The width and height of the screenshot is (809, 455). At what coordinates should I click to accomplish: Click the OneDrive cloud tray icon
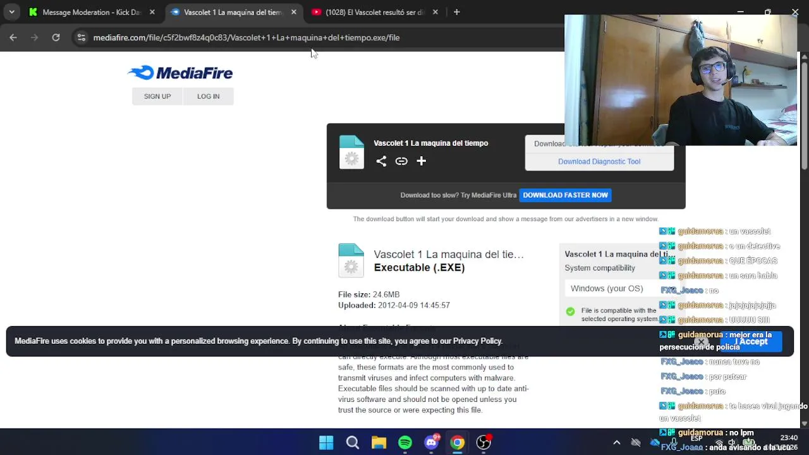pos(655,442)
